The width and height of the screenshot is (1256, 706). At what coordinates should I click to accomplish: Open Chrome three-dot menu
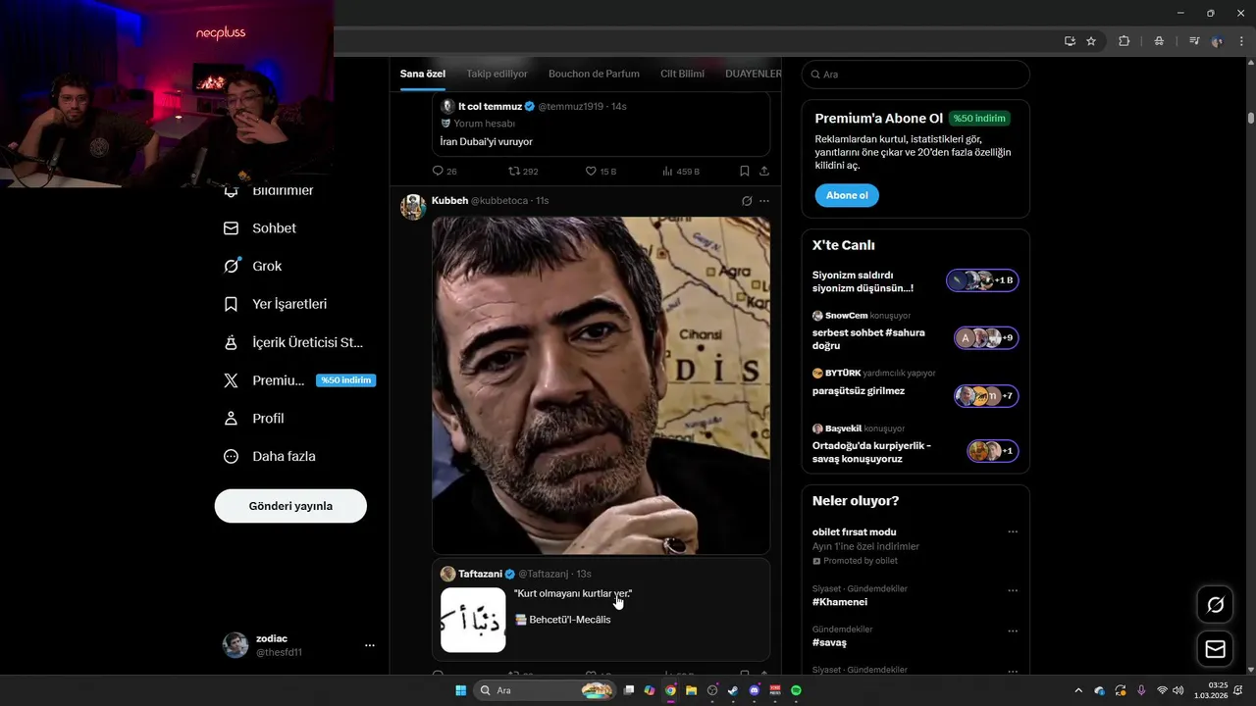pos(1239,41)
